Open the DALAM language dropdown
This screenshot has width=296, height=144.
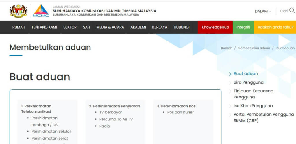click(263, 11)
